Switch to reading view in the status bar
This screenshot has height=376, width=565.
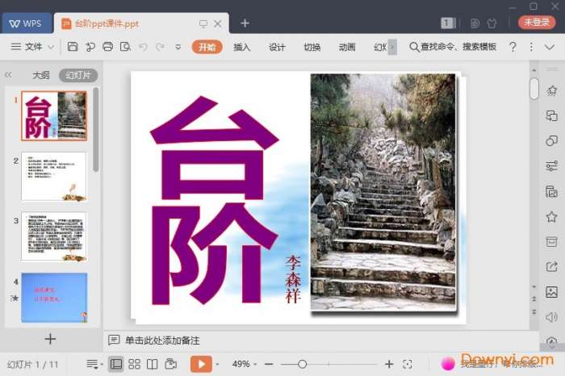(x=152, y=364)
